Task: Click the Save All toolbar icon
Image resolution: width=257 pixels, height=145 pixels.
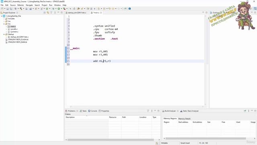Action: [11, 9]
